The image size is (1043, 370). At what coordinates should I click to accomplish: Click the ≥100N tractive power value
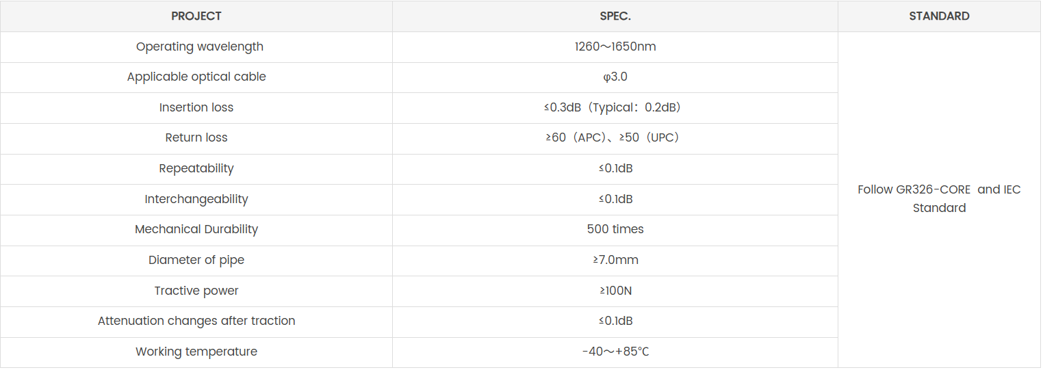(615, 291)
